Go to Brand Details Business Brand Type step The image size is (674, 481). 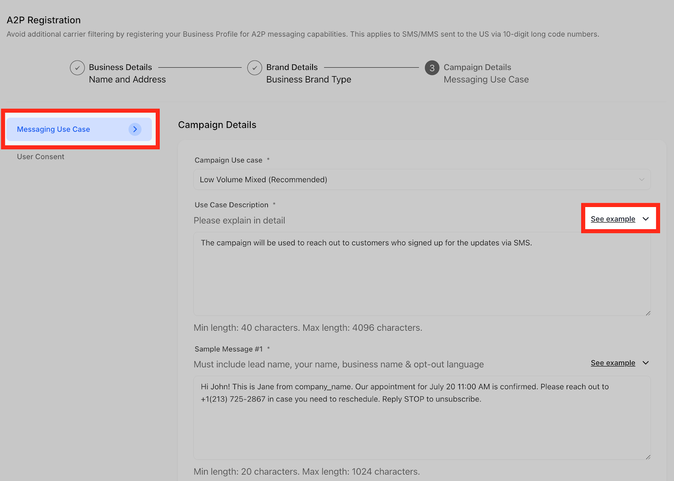pyautogui.click(x=309, y=73)
